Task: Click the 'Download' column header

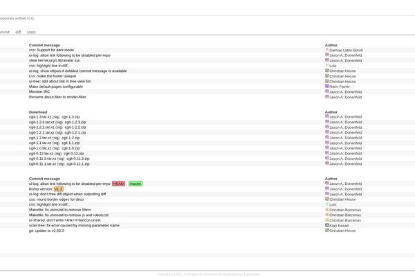Action: click(x=38, y=112)
